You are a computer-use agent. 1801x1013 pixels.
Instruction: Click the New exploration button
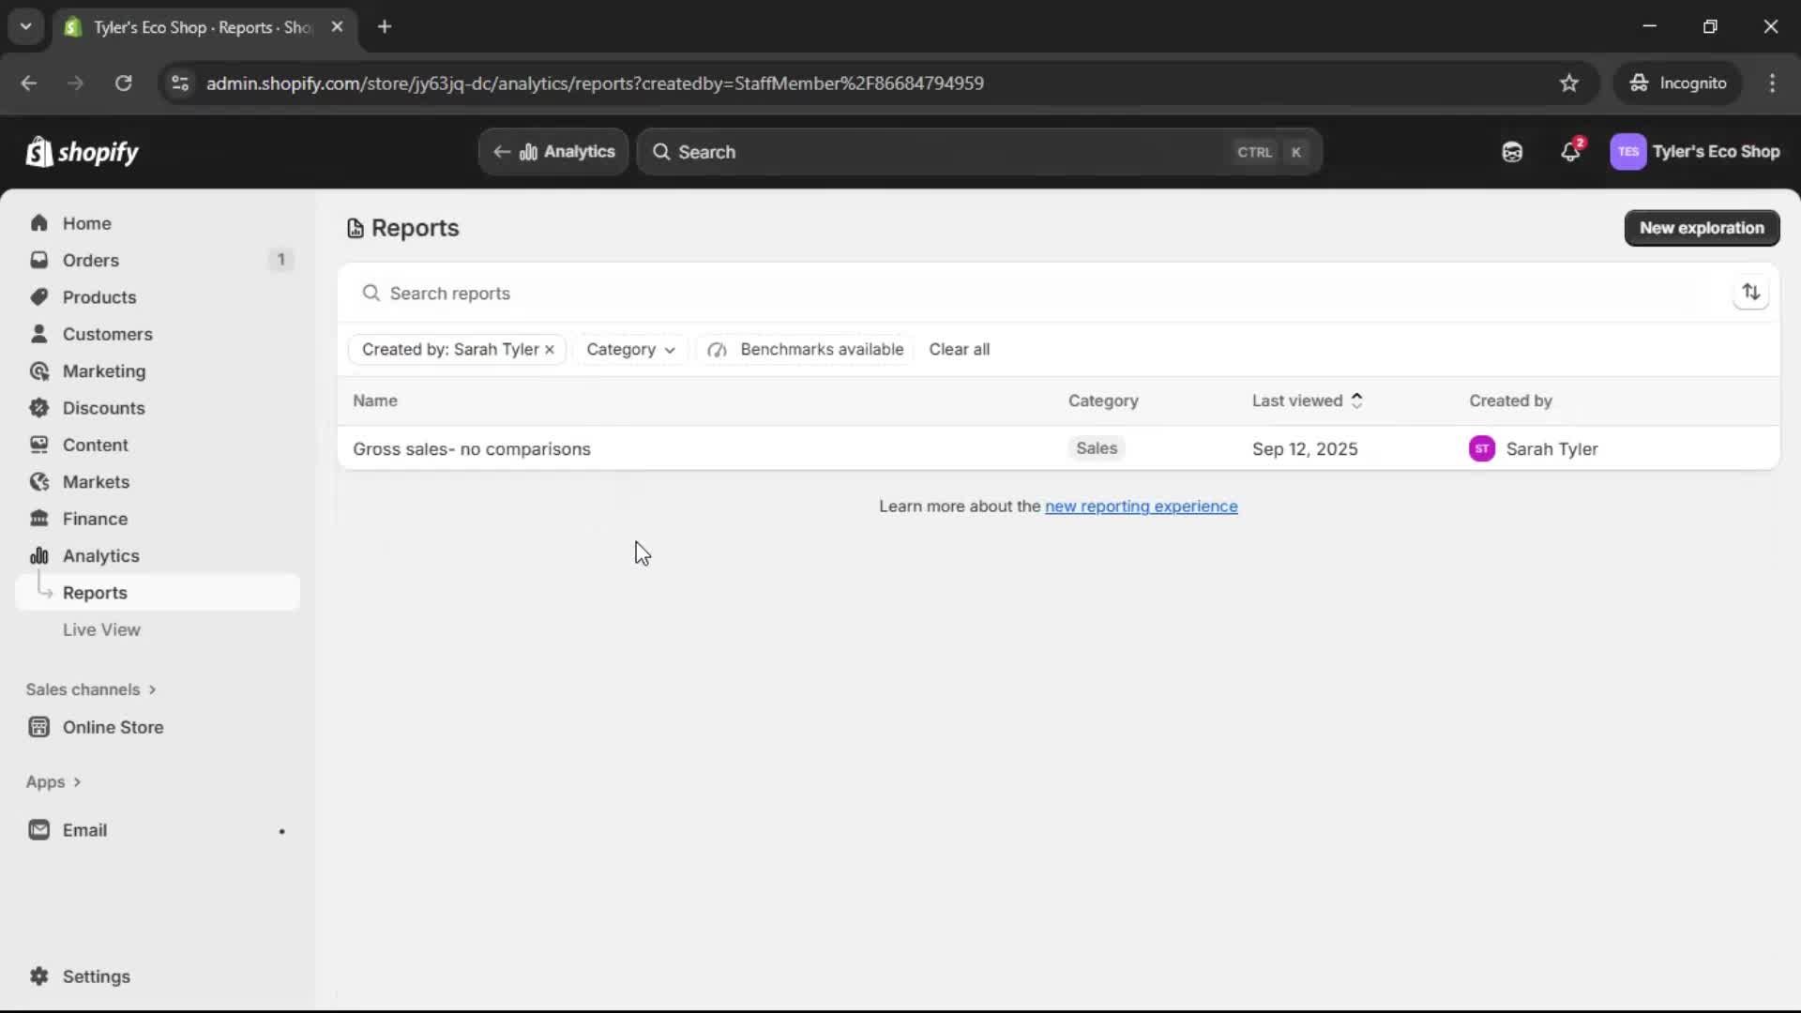[1701, 227]
